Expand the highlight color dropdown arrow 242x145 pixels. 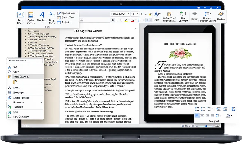point(129,20)
